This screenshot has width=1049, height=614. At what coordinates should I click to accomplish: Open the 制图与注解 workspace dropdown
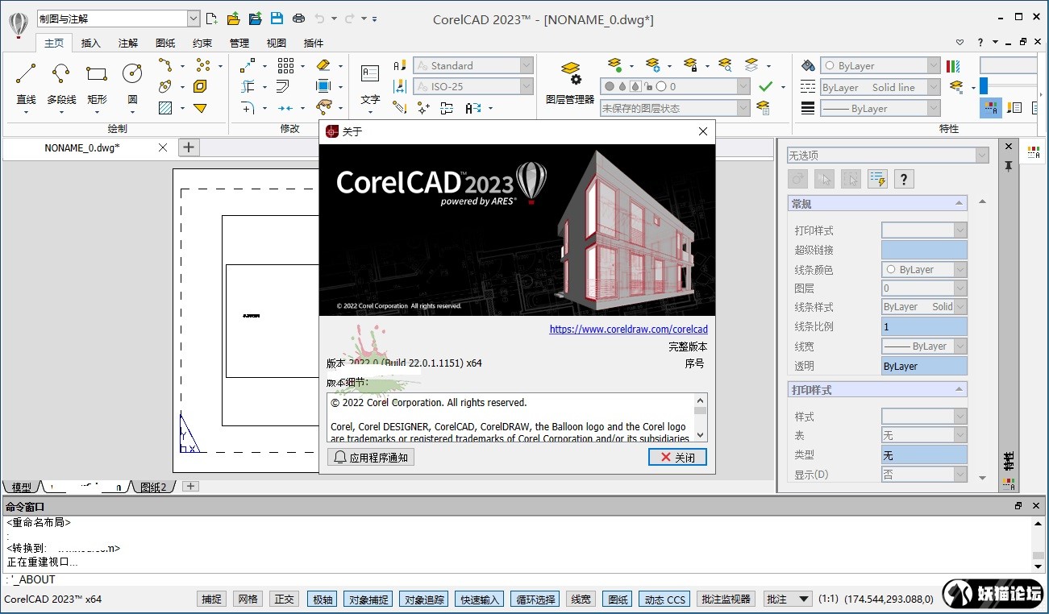[193, 19]
